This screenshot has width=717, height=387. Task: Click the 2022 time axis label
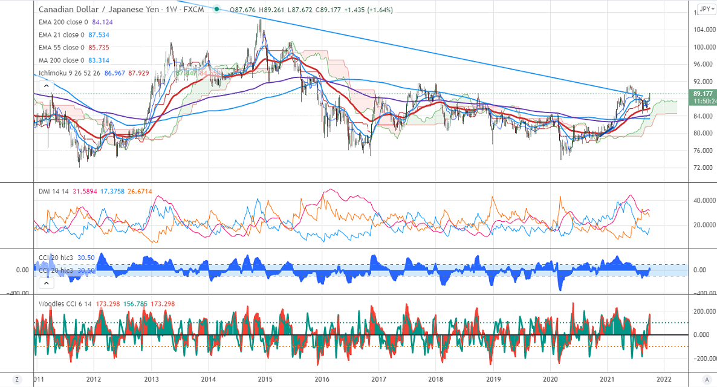(664, 379)
